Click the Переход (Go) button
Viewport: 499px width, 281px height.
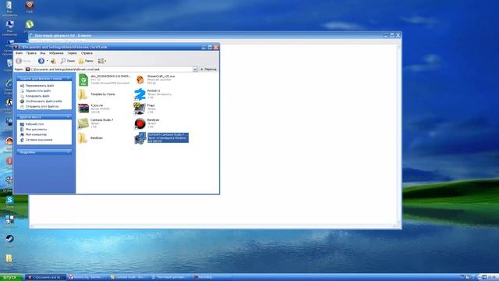(208, 69)
